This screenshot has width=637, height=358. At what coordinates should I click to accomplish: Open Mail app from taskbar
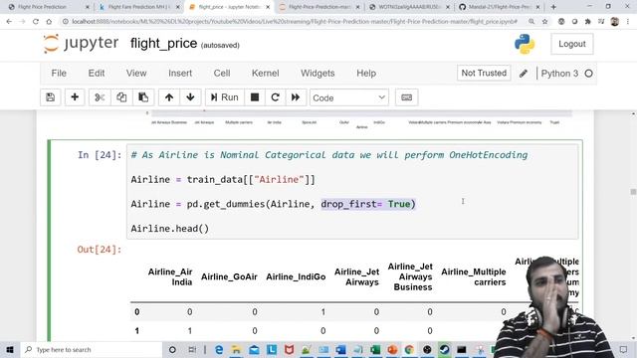[254, 349]
